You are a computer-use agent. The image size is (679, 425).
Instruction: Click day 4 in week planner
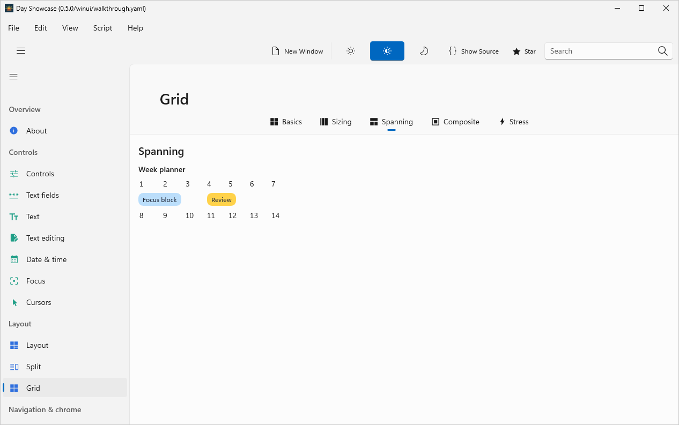pos(209,184)
